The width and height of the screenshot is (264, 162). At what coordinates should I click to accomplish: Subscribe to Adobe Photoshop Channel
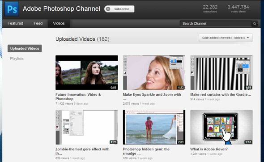point(119,9)
